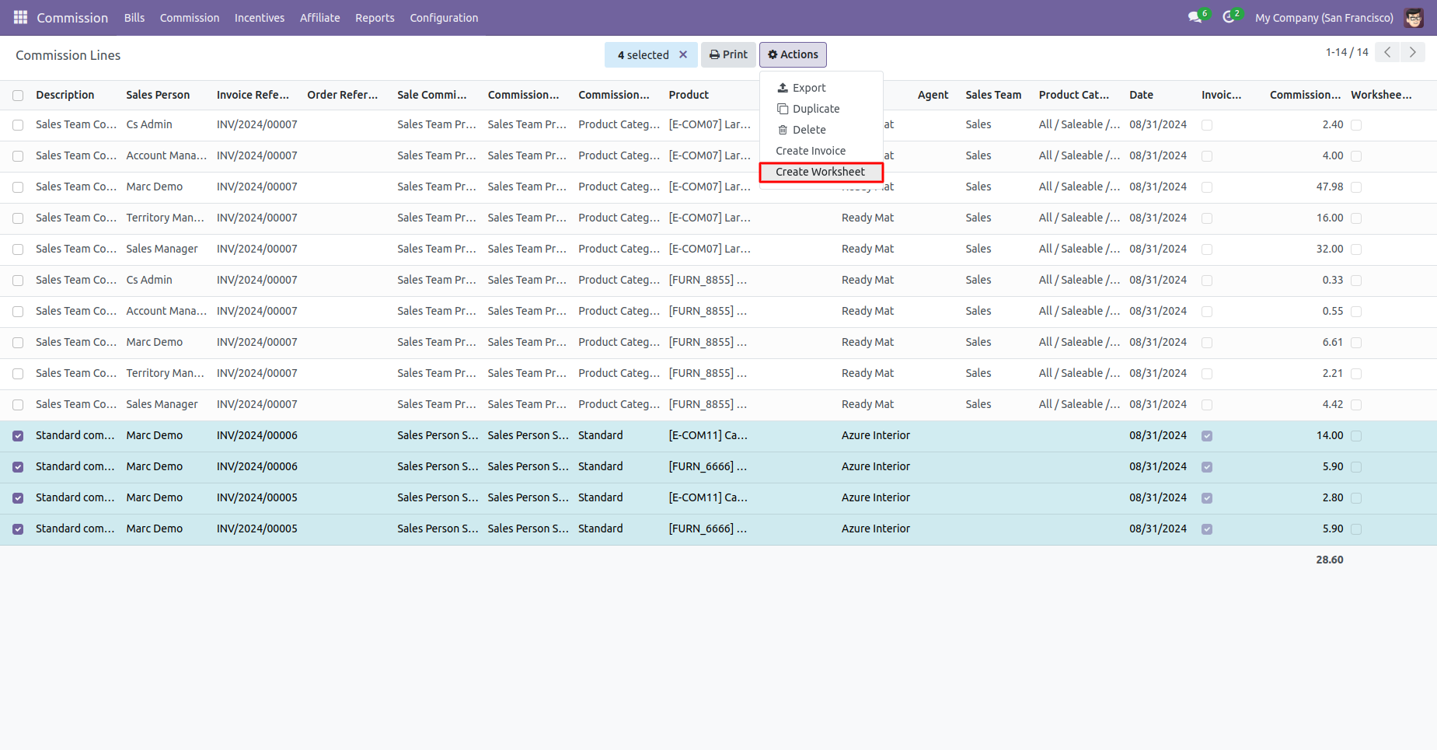1437x750 pixels.
Task: Expand the Reports menu
Action: [375, 18]
